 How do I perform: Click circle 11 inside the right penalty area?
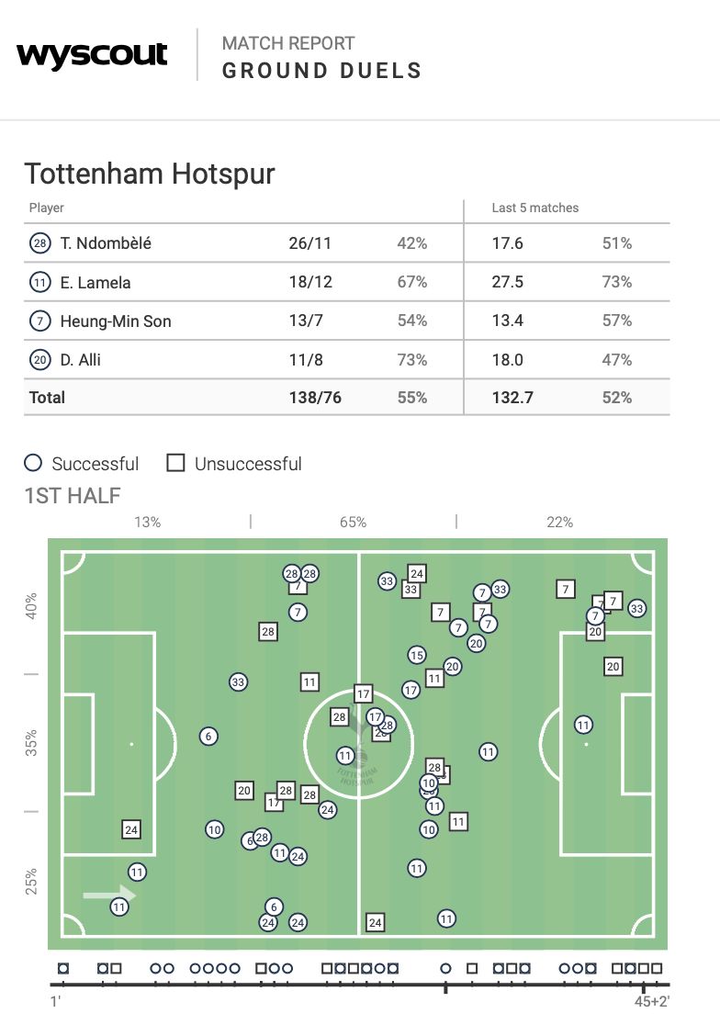[583, 725]
